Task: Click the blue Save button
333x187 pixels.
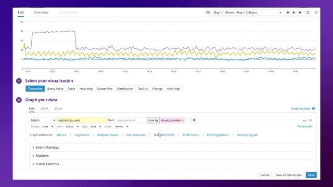Action: tap(311, 175)
